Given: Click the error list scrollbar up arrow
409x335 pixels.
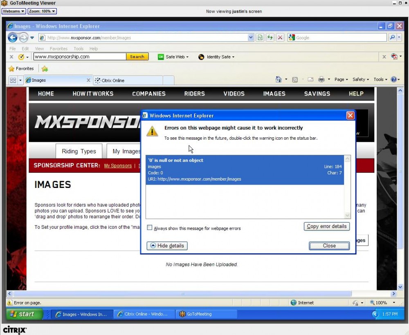Looking at the screenshot, I should [347, 159].
